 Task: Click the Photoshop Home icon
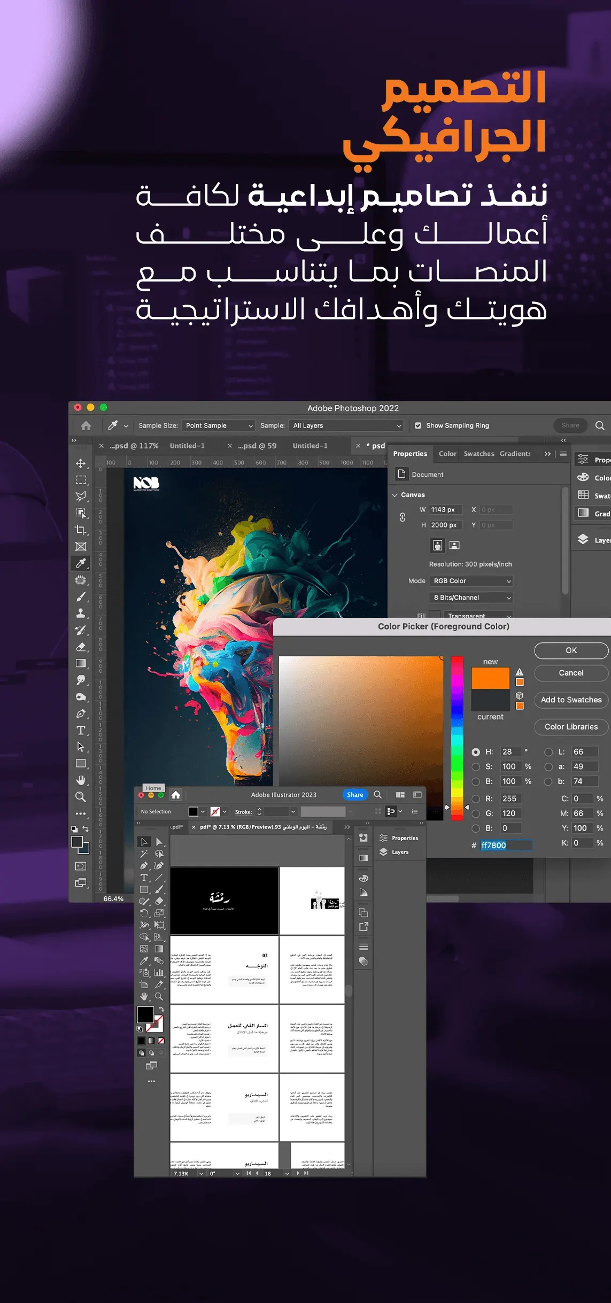point(86,425)
